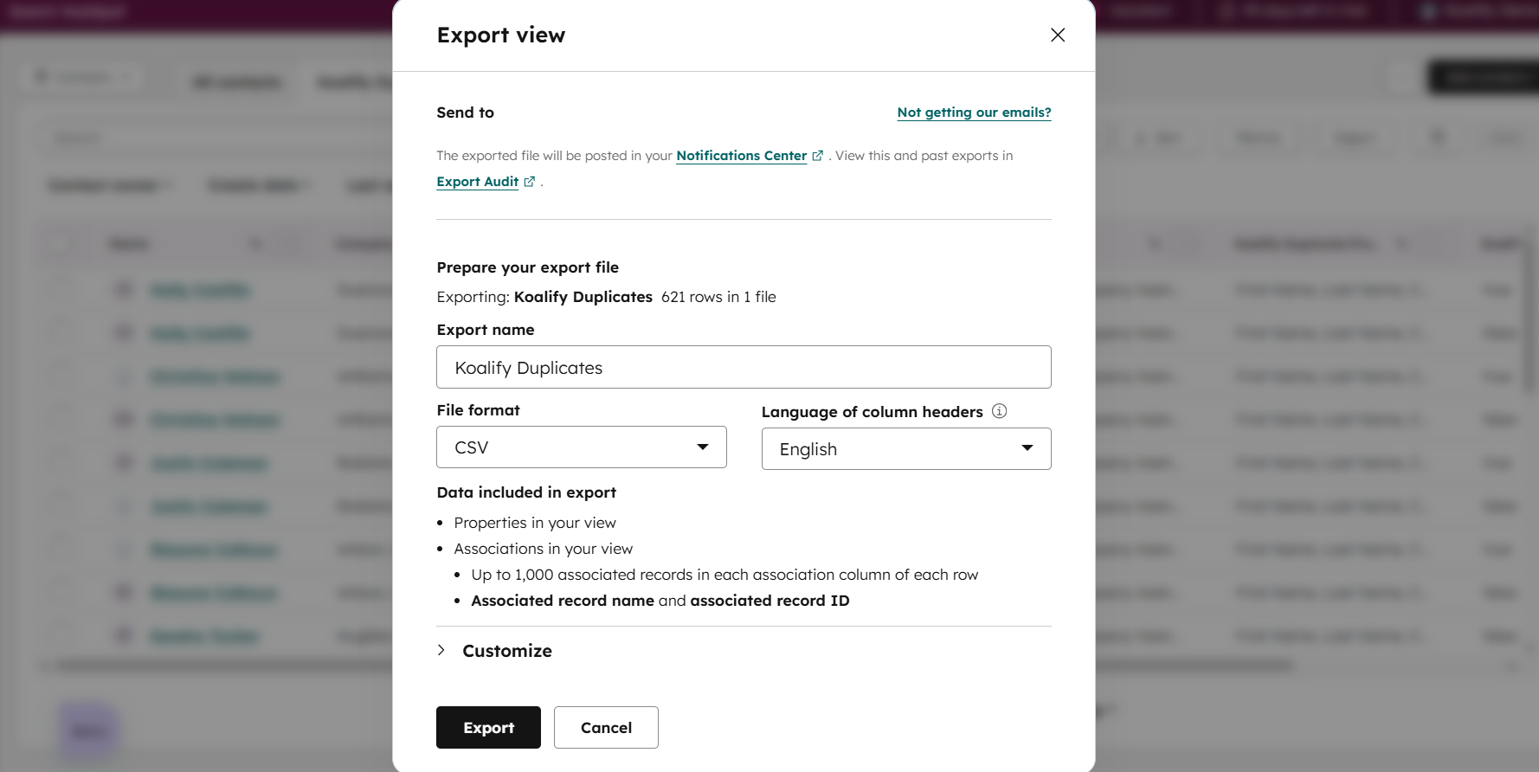Switch to the All contacts tab
The width and height of the screenshot is (1539, 772).
point(236,82)
